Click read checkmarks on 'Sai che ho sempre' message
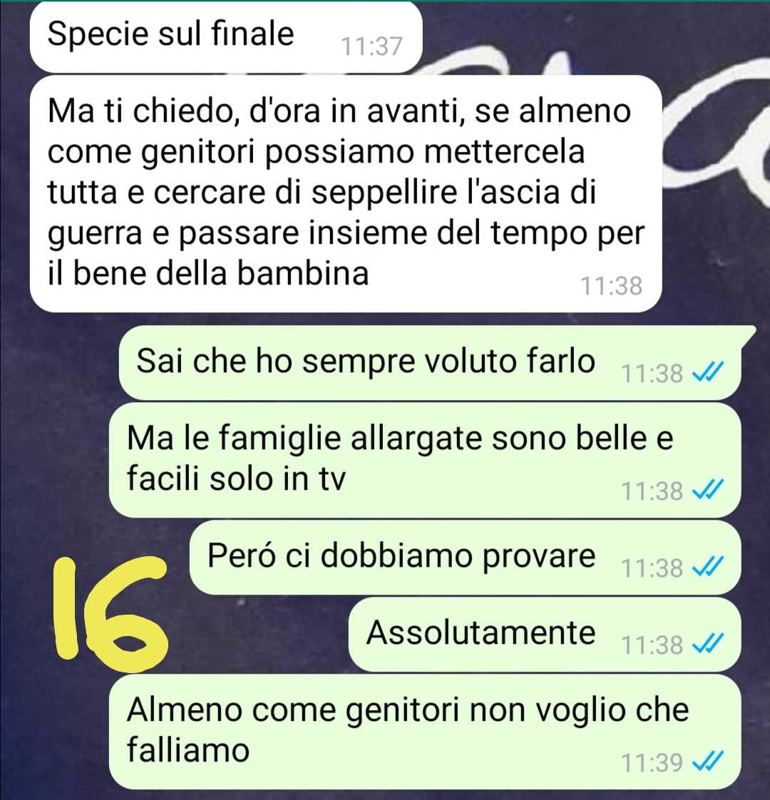This screenshot has height=800, width=770. tap(707, 372)
